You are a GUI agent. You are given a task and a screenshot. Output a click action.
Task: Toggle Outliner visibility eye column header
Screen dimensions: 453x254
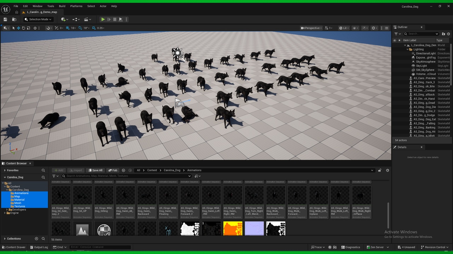(x=395, y=40)
